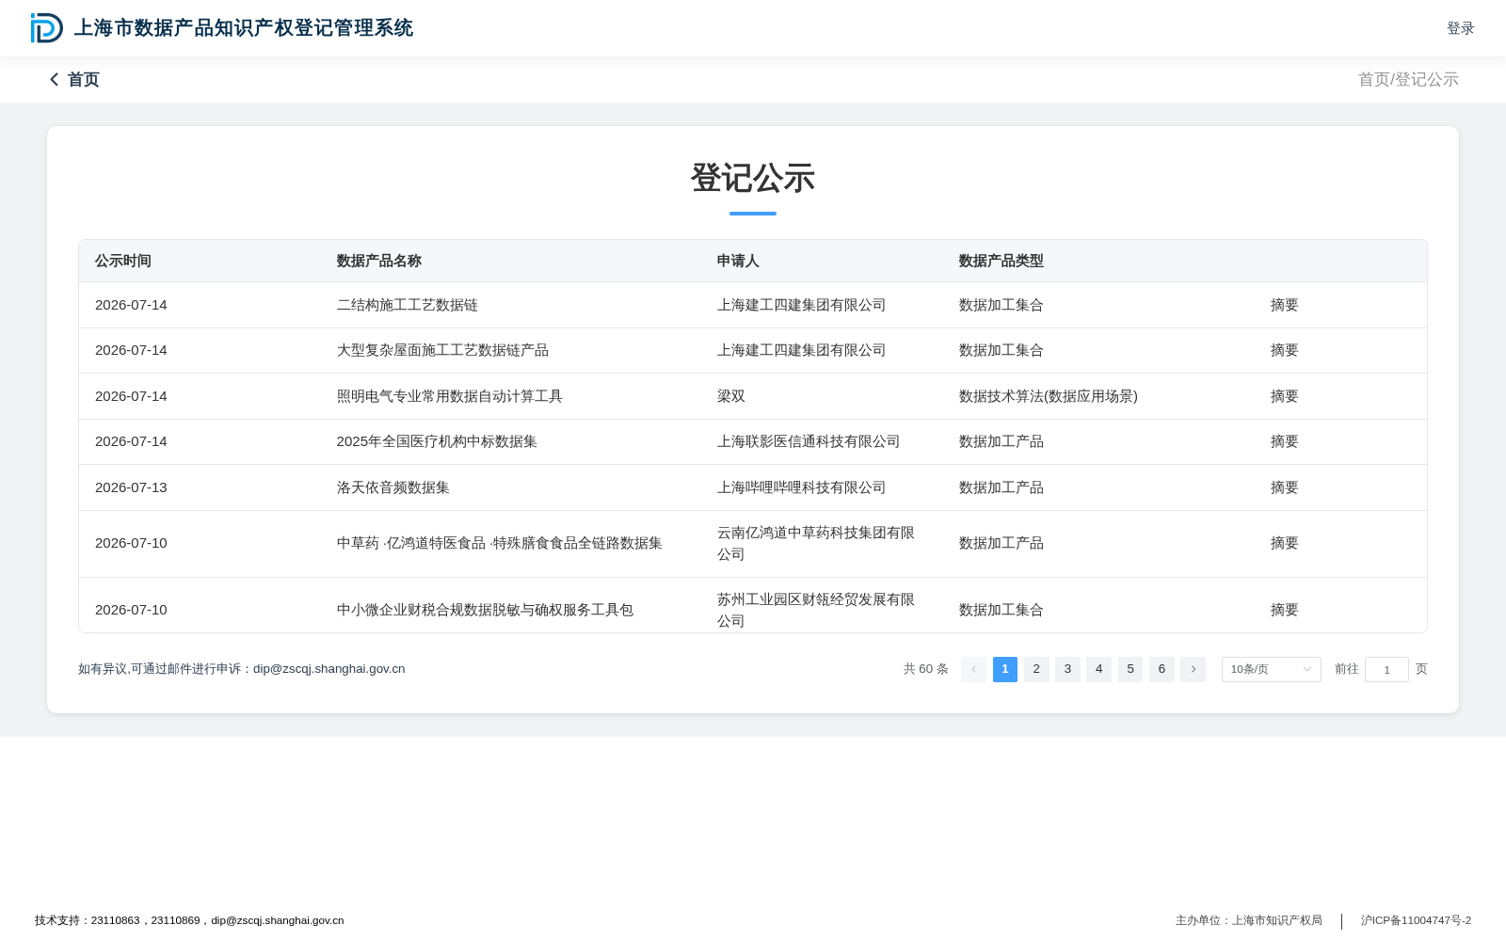
Task: Click the system title 上海市数据产品知识产权登记管理系统
Action: click(x=244, y=28)
